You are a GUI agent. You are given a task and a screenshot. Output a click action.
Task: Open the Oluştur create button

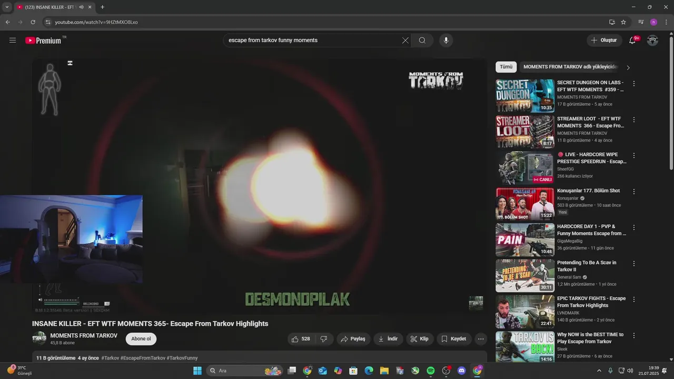point(604,41)
